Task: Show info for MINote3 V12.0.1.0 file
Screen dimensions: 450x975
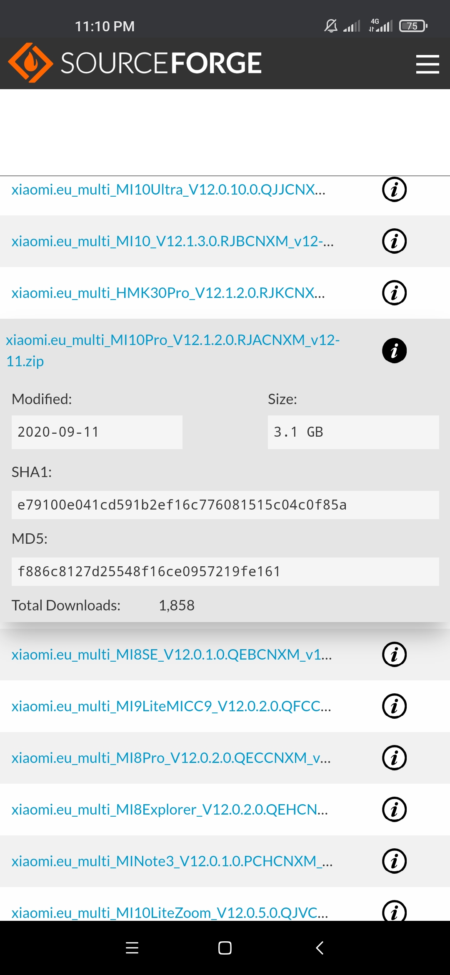Action: (x=394, y=861)
